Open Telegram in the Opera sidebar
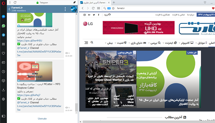Screen dimensions: 215x123 3,35
